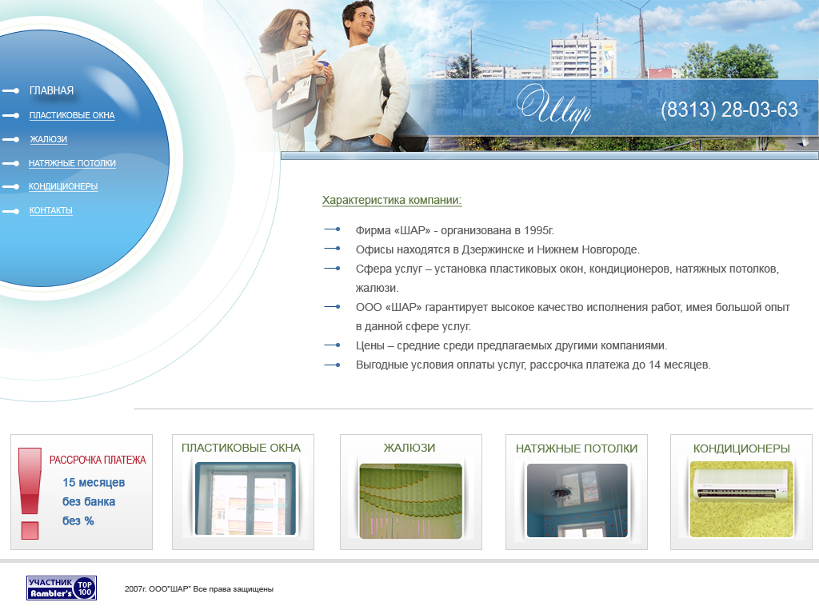819x614 pixels.
Task: Open the Rambler's Top 100 badge
Action: pos(62,588)
